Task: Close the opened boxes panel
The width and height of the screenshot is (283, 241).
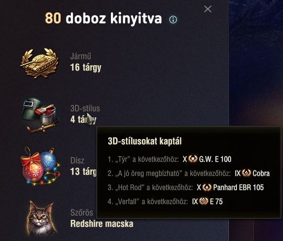Action: [x=208, y=9]
